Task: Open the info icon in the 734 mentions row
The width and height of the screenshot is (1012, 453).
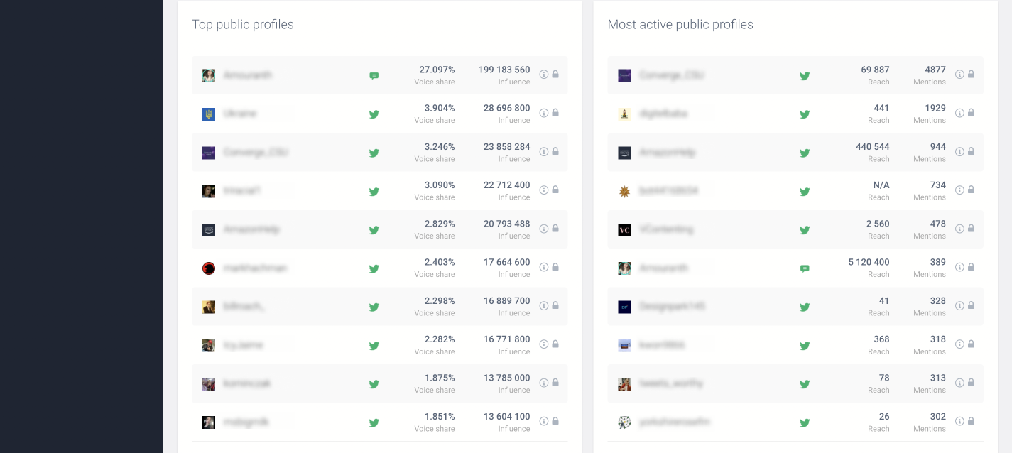Action: coord(959,190)
